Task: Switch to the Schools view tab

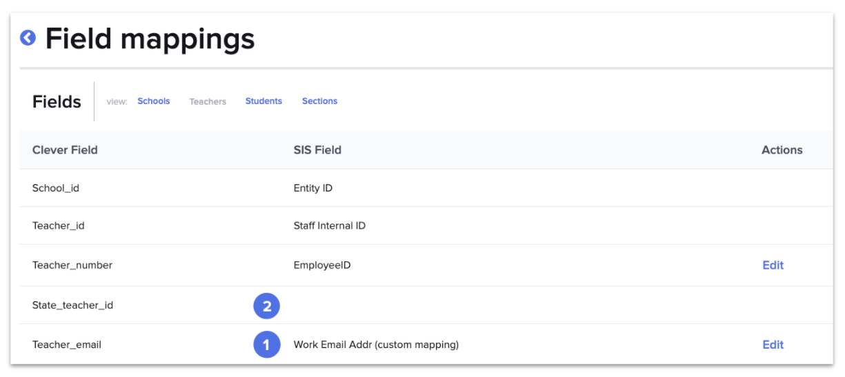Action: 153,101
